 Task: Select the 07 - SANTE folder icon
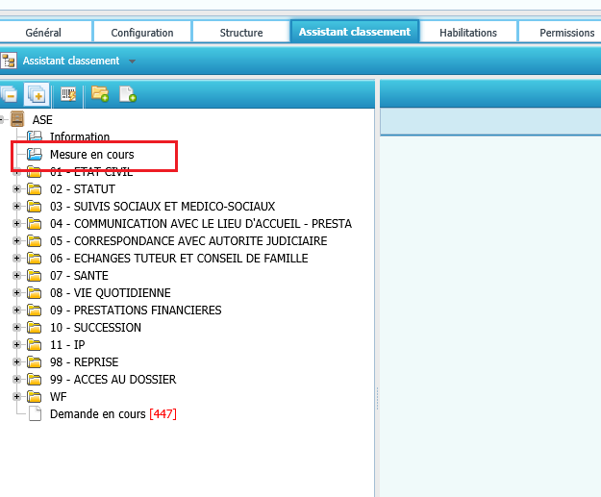tap(34, 276)
